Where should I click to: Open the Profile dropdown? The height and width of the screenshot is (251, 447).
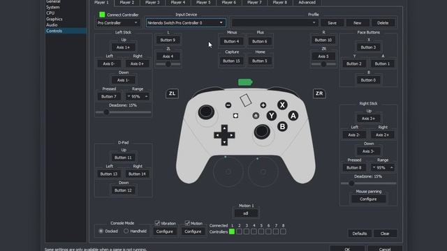[274, 23]
